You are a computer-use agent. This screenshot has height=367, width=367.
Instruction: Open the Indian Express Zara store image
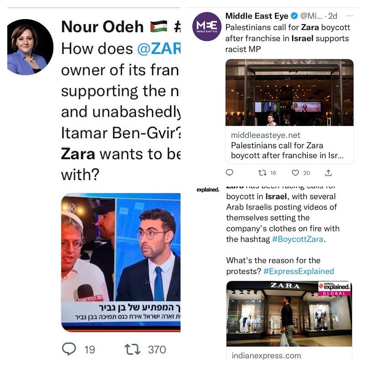pos(289,314)
